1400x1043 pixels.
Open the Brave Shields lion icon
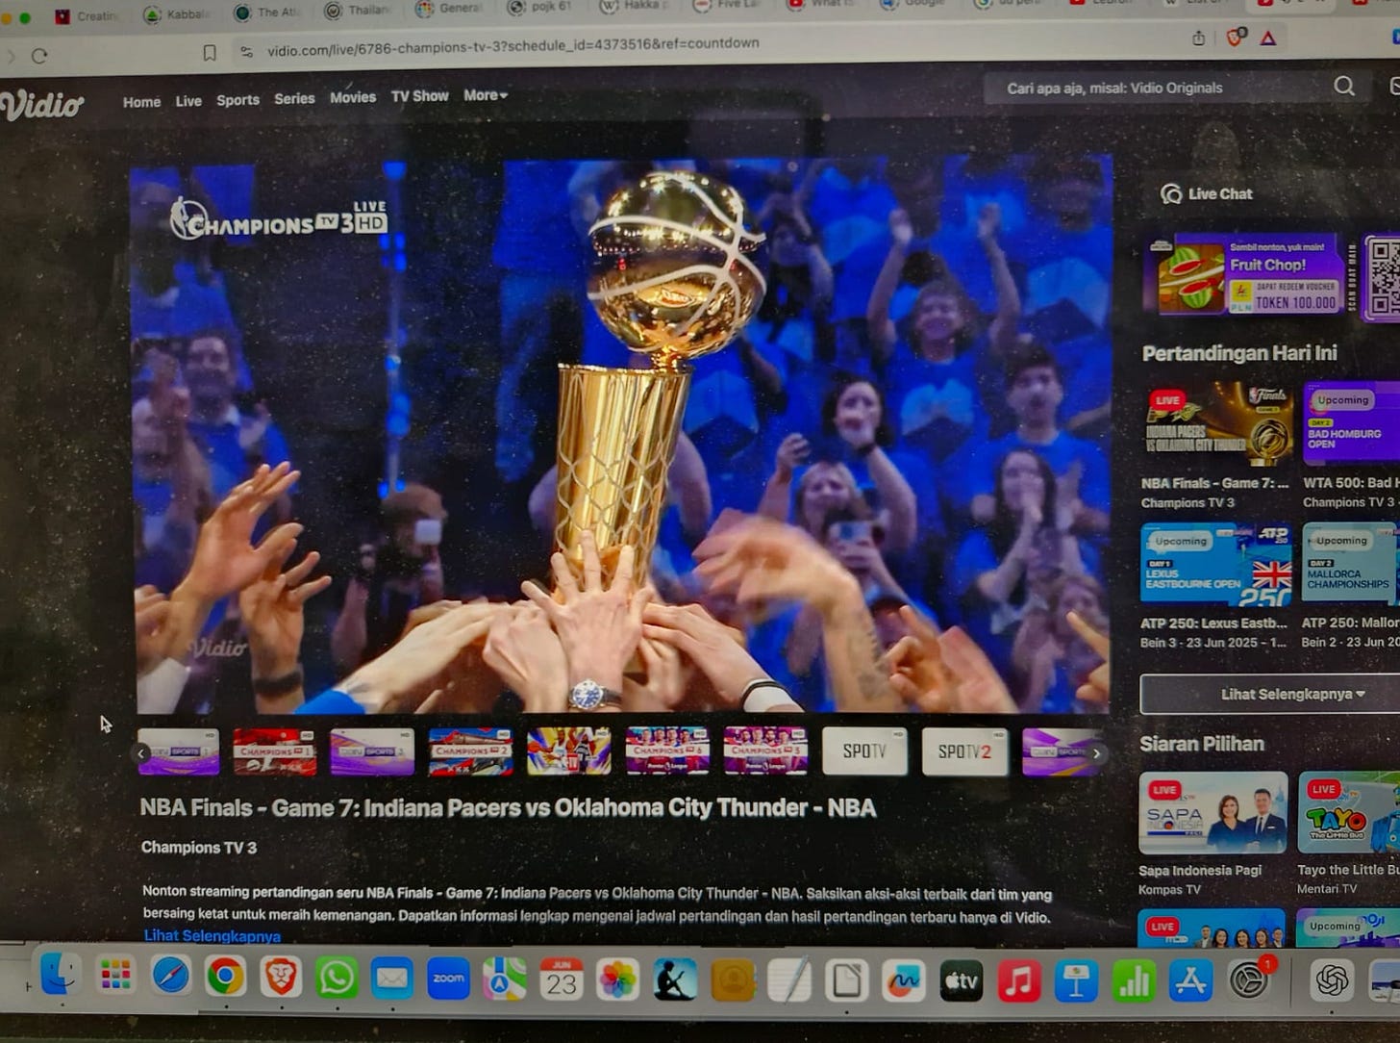coord(1236,38)
